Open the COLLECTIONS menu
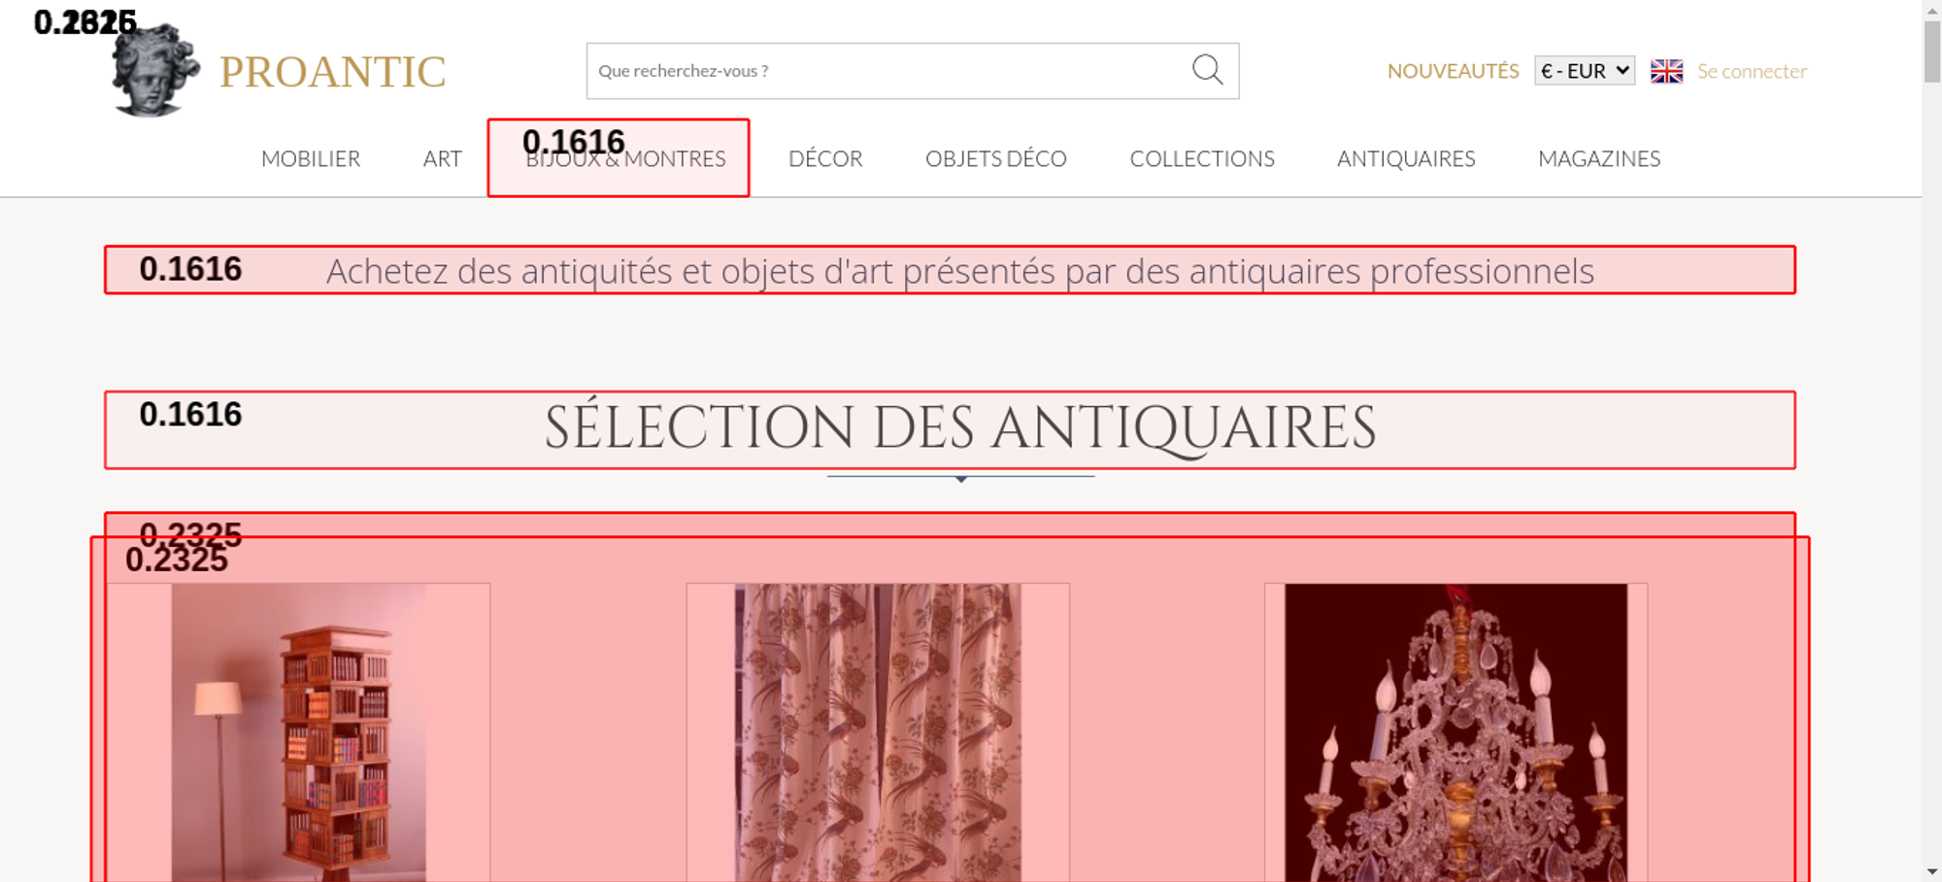The height and width of the screenshot is (882, 1942). [1201, 158]
